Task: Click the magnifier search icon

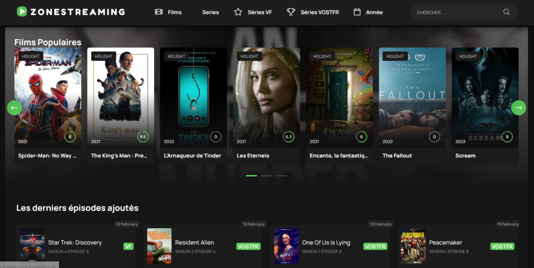Action: tap(507, 12)
